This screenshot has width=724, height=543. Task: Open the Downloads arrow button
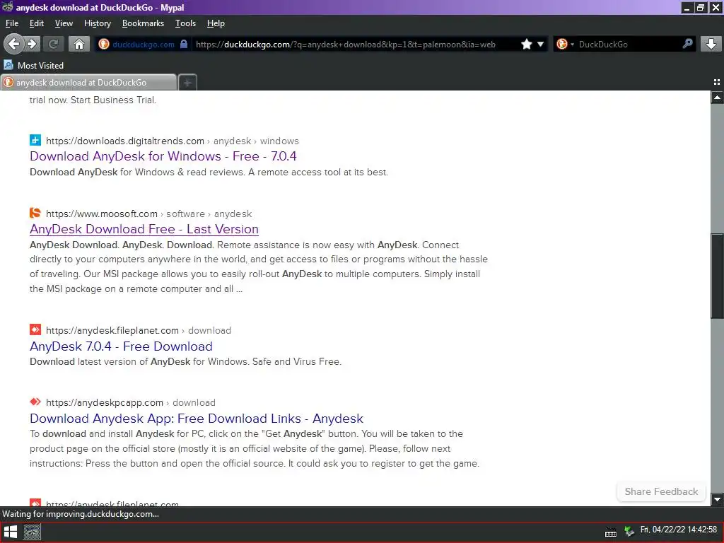click(x=711, y=44)
